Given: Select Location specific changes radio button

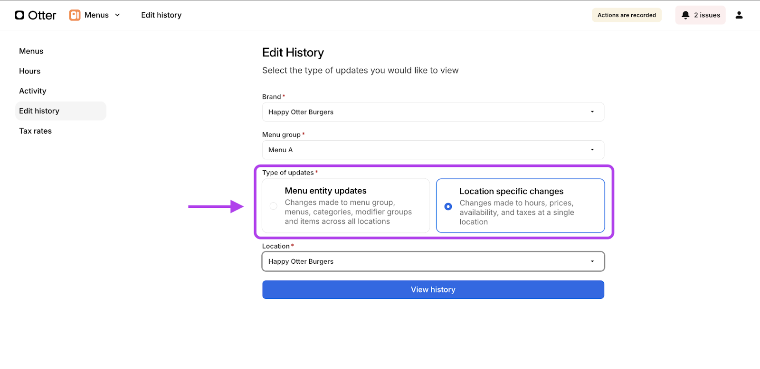Looking at the screenshot, I should 448,206.
